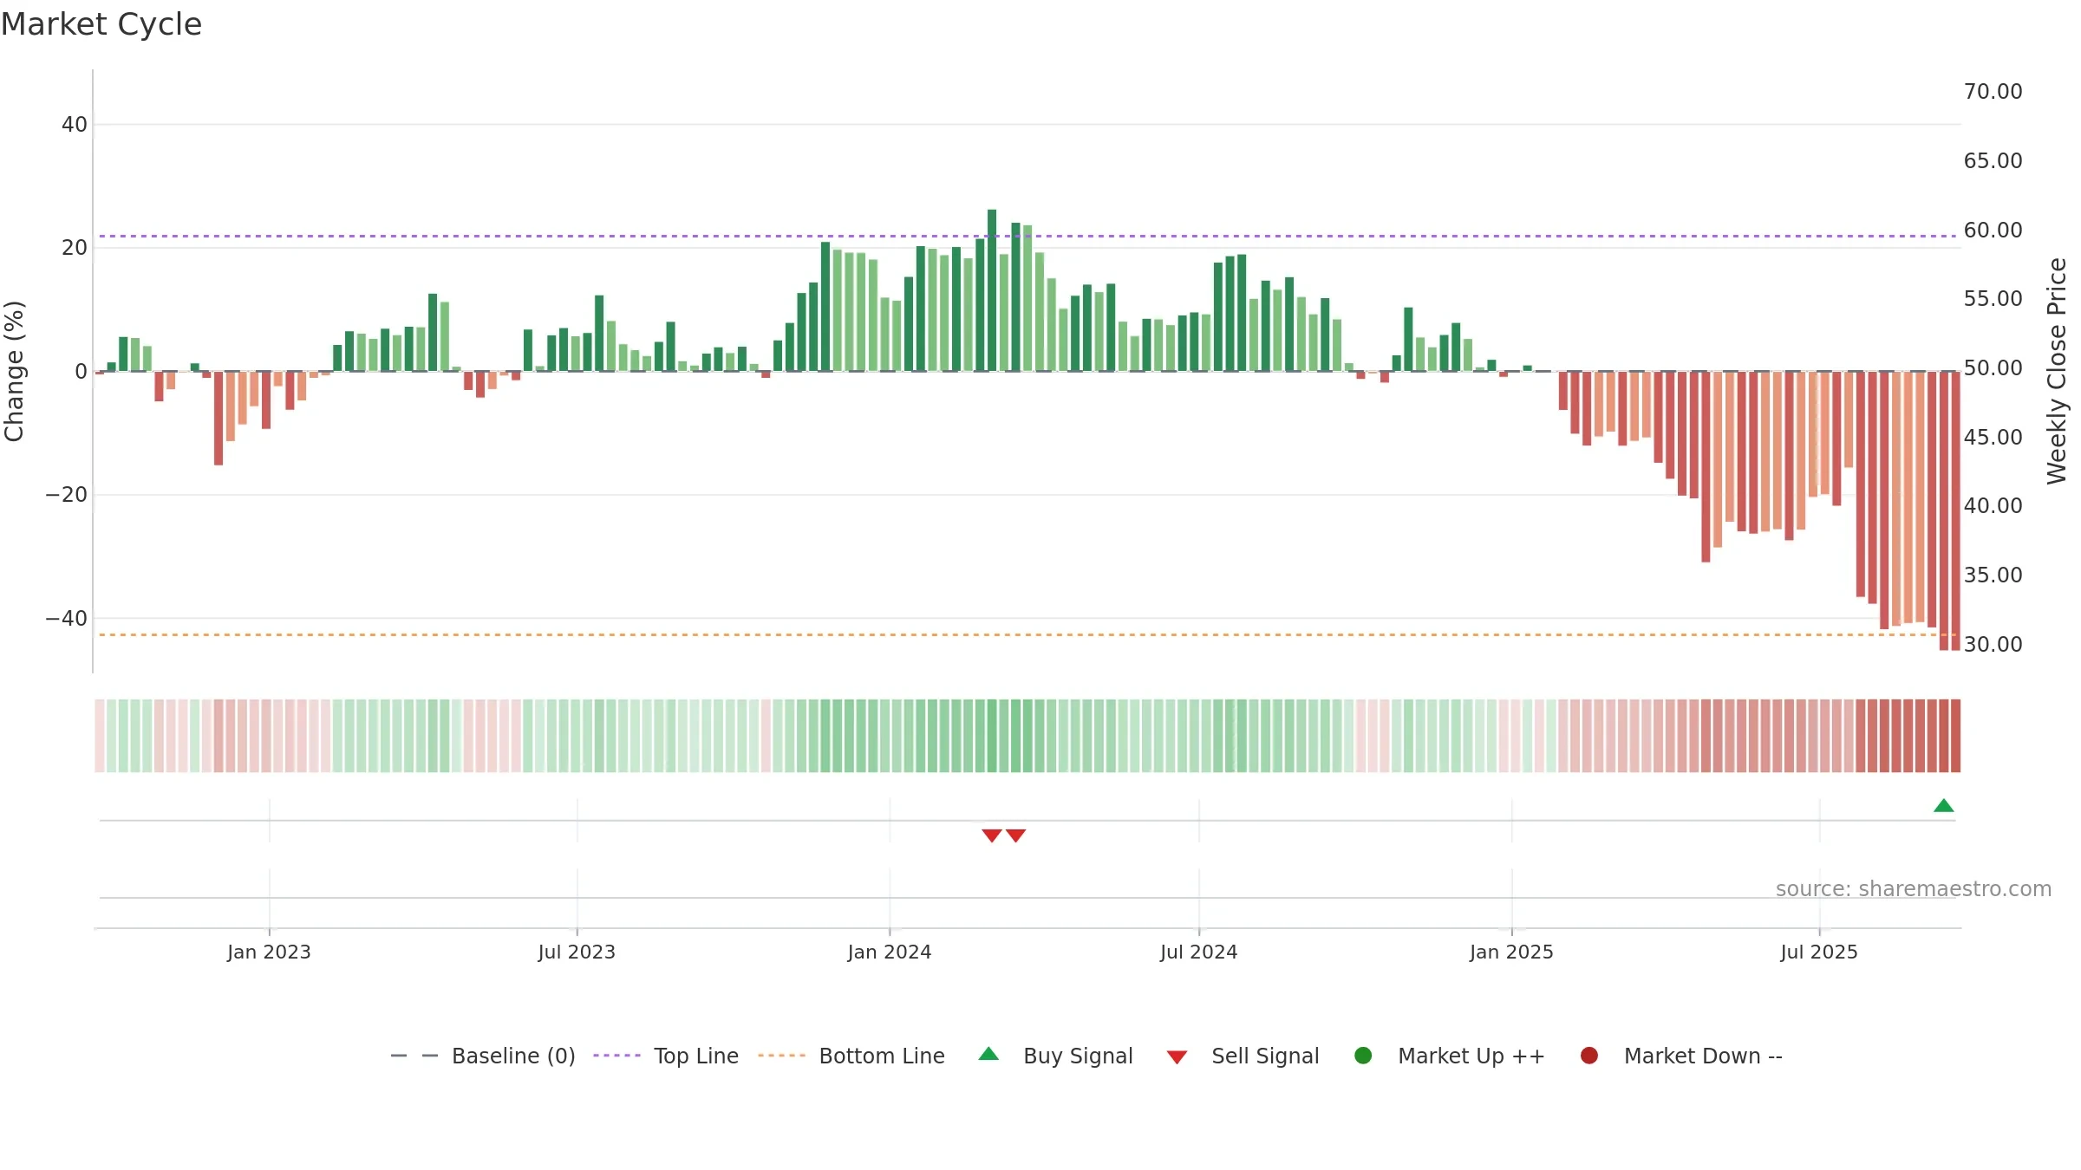The height and width of the screenshot is (1170, 2081).
Task: Click the Jul 2023 x-axis label
Action: 577,952
